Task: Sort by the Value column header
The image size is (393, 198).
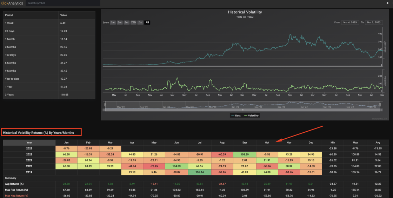Action: [77, 15]
